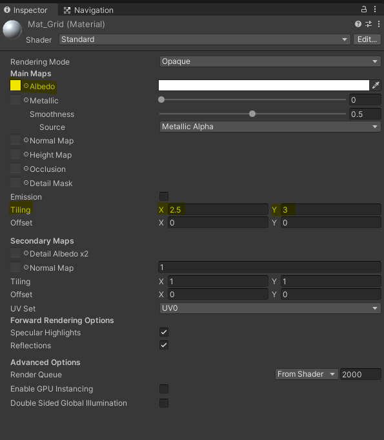Click Main Maps Tiling X field 2.5
The height and width of the screenshot is (440, 384).
[x=217, y=209]
